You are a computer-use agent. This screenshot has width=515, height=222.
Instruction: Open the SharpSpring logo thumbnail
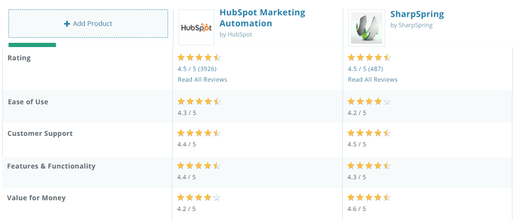point(366,28)
